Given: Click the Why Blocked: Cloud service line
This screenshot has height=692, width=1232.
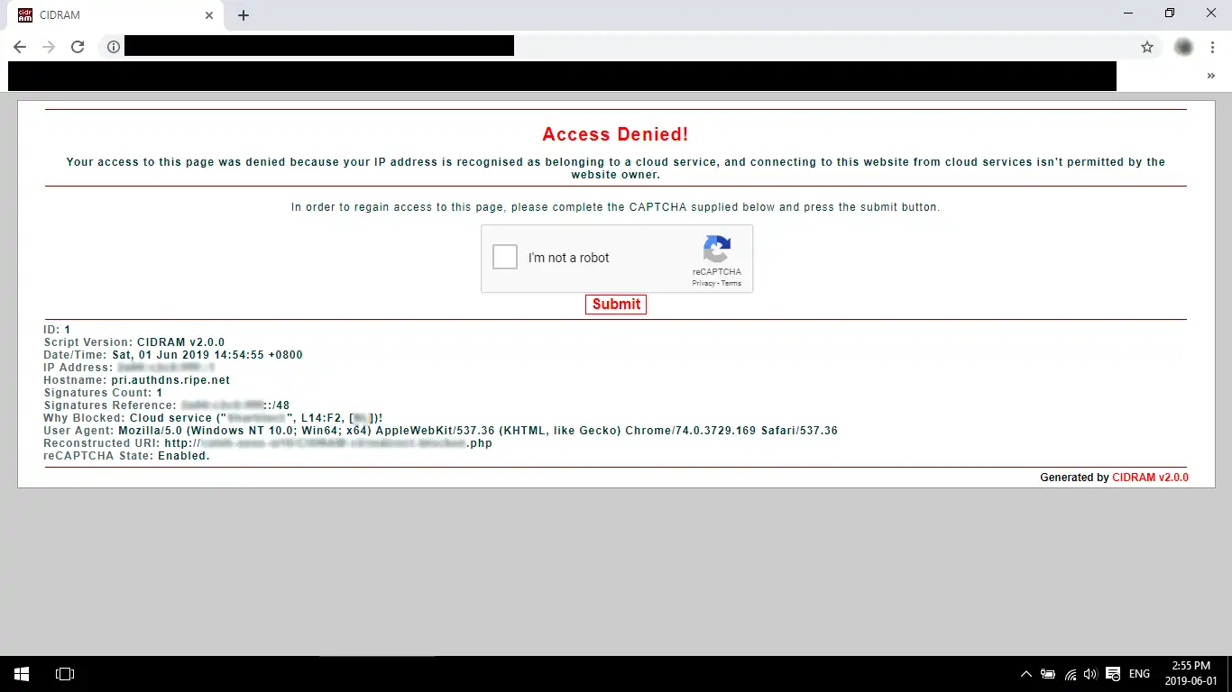Looking at the screenshot, I should click(x=213, y=418).
